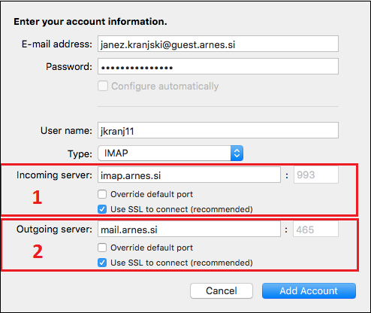
Task: Click the Outgoing server field mail.arnes.si
Action: point(189,229)
